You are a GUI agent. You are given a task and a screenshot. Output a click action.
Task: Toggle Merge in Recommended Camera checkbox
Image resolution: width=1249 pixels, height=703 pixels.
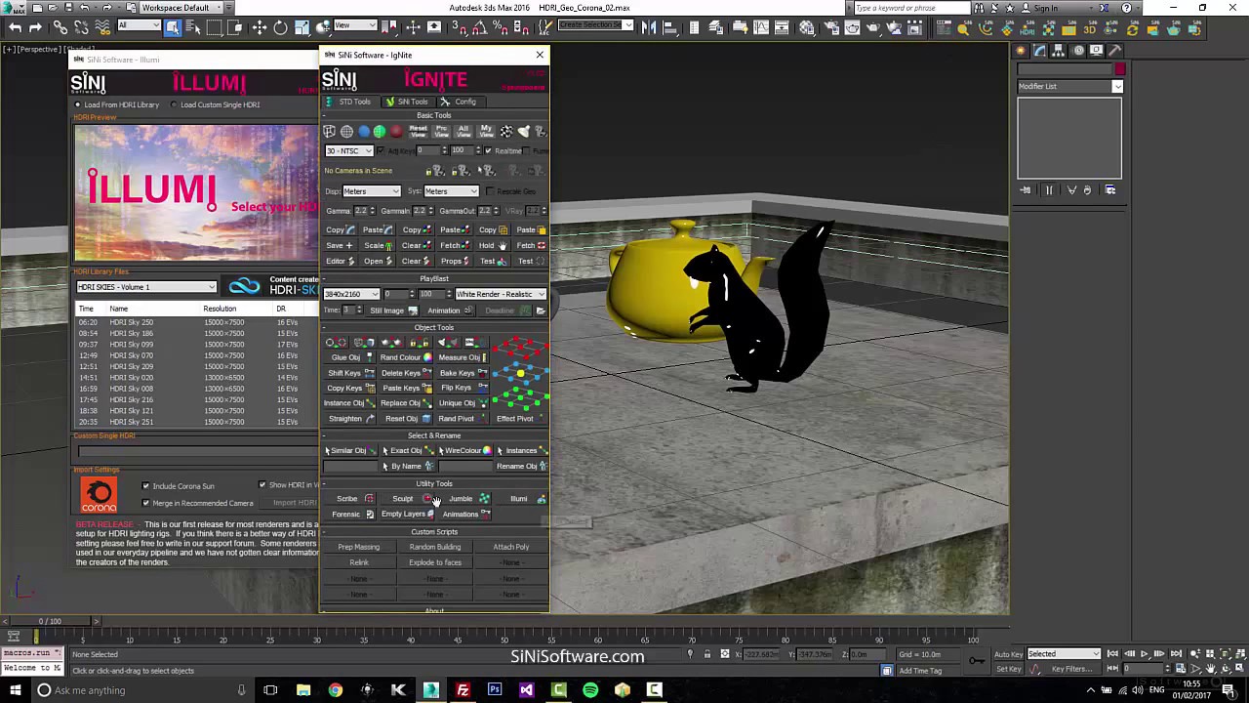point(146,503)
